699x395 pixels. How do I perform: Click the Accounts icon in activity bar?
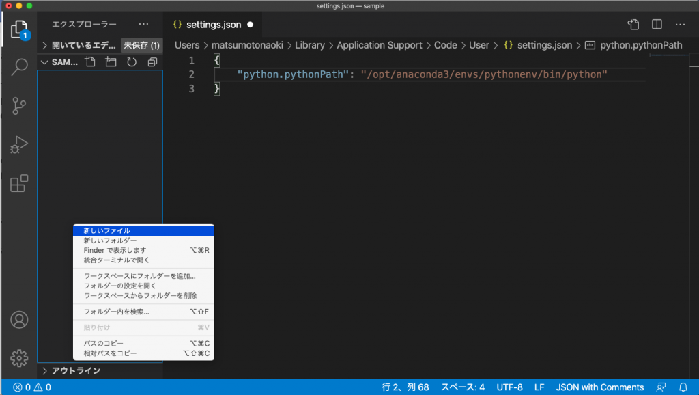point(19,320)
